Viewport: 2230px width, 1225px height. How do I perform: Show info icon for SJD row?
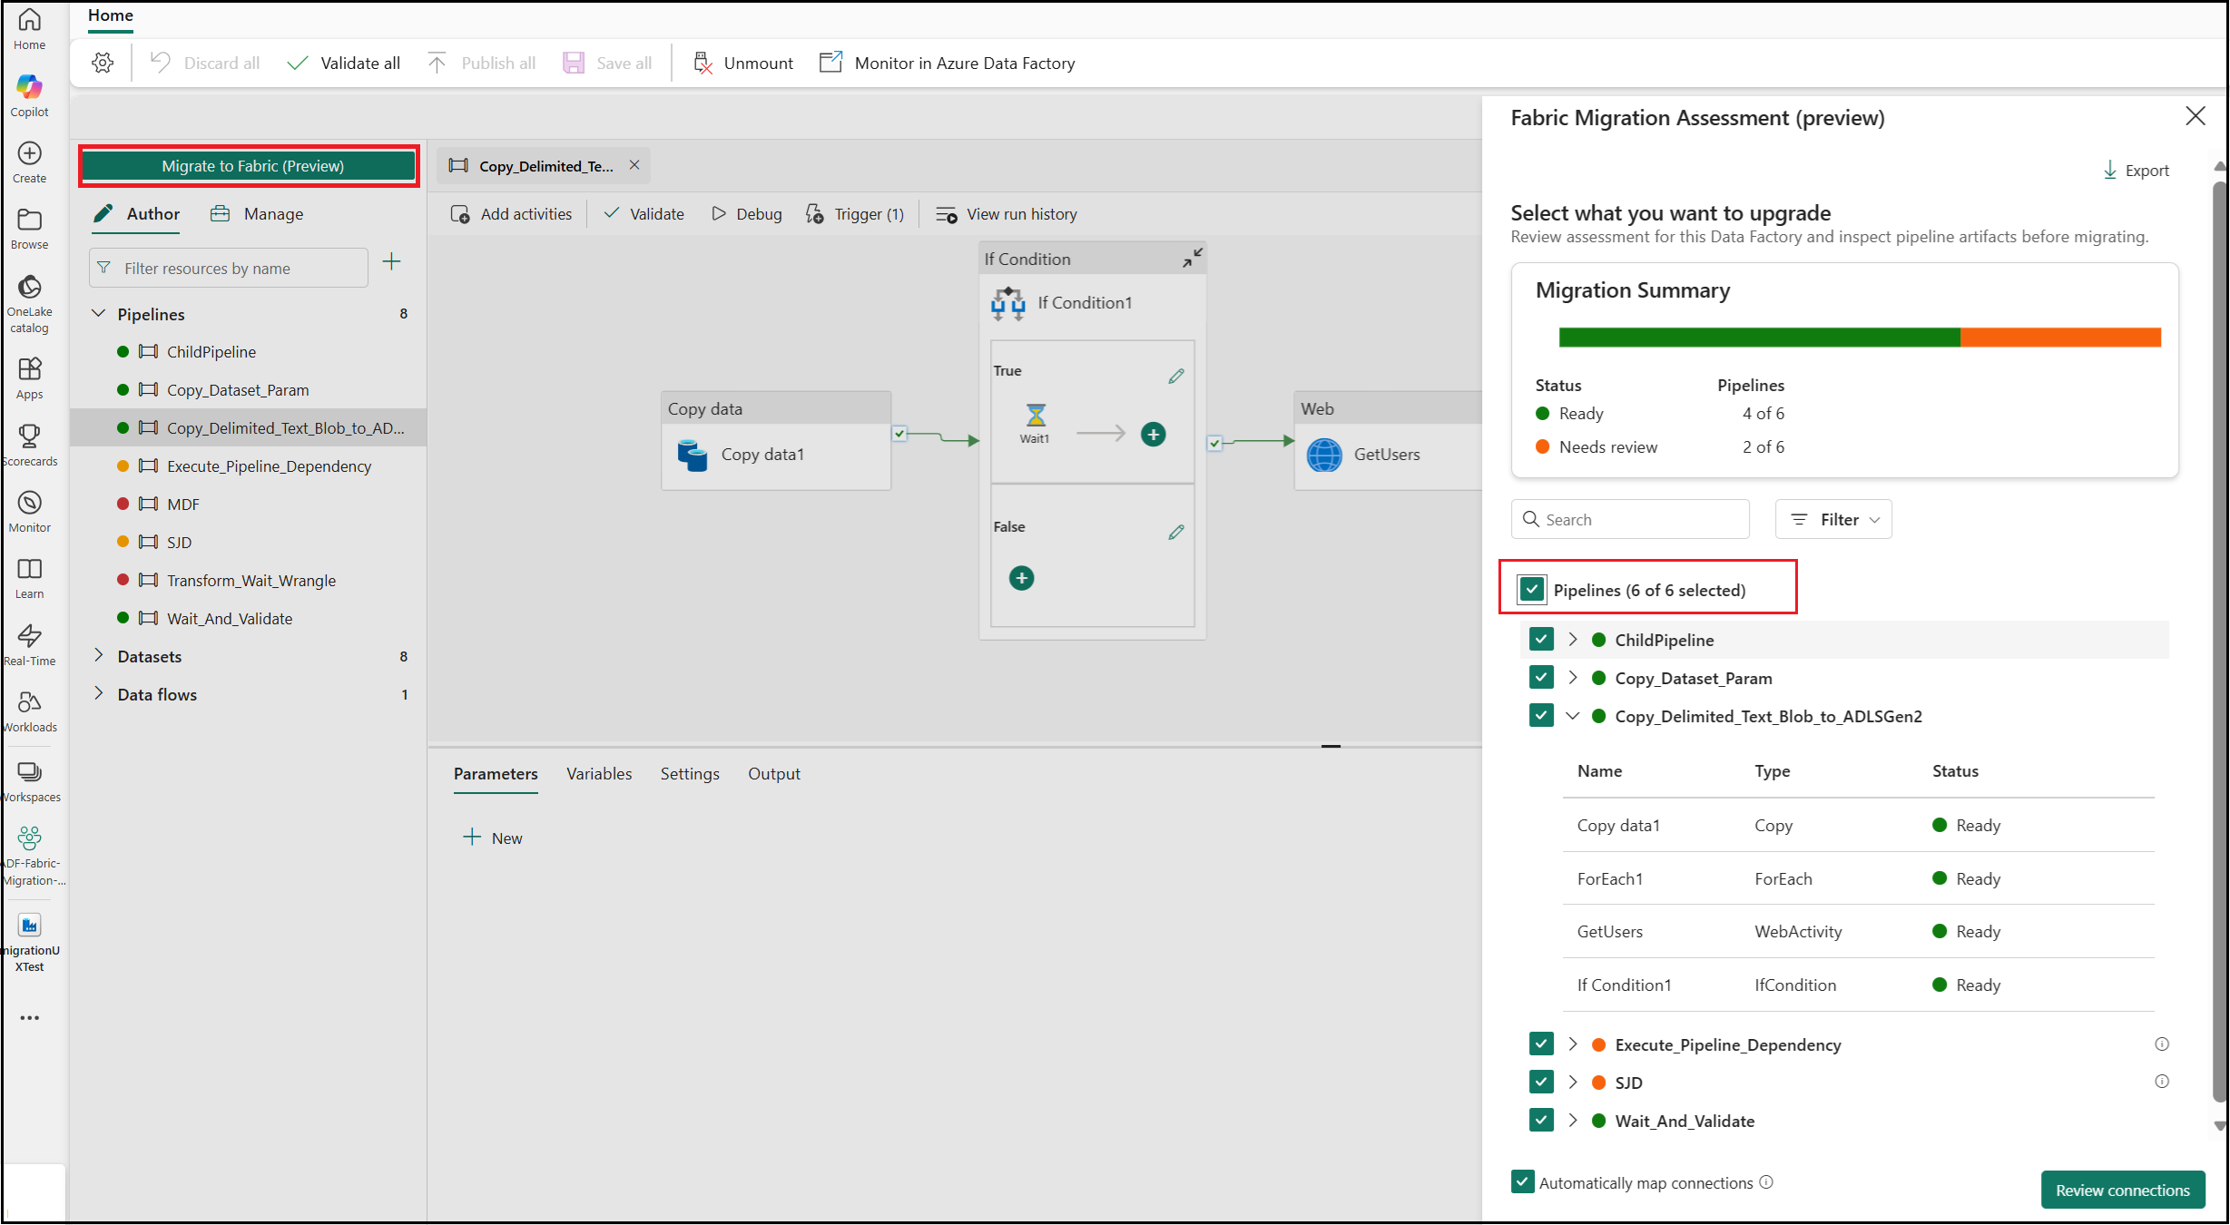(x=2162, y=1082)
